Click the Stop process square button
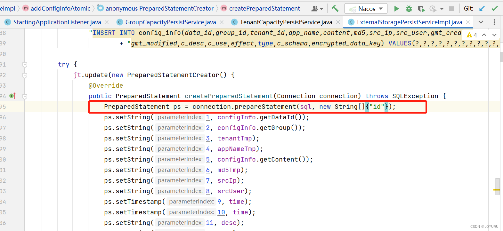Image resolution: width=503 pixels, height=231 pixels. tap(451, 9)
